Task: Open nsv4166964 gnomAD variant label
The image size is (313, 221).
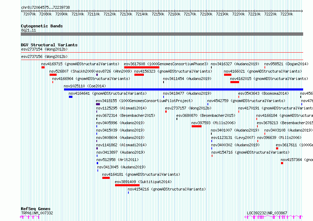Action: point(91,79)
